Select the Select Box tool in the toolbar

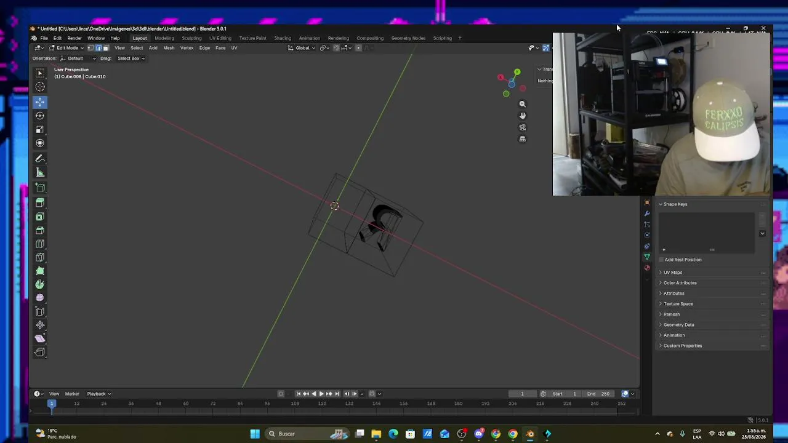pos(40,74)
